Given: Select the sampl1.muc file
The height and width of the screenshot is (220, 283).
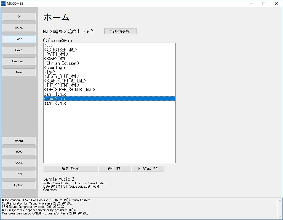Looking at the screenshot, I should point(110,94).
